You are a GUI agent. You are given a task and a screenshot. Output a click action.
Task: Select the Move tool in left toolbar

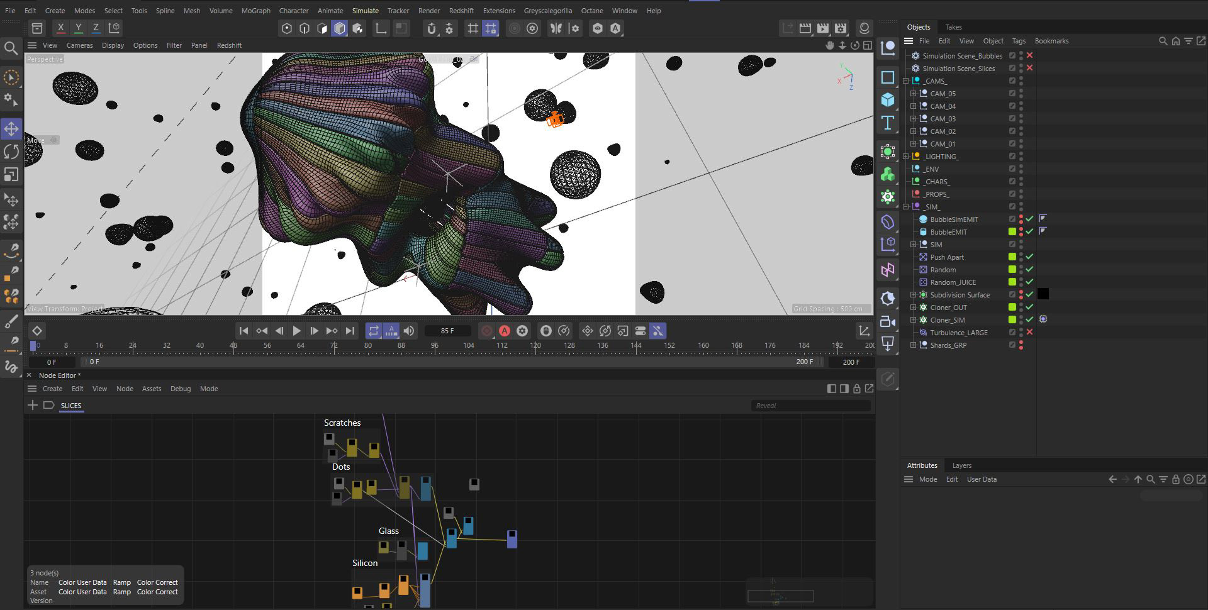click(x=11, y=129)
